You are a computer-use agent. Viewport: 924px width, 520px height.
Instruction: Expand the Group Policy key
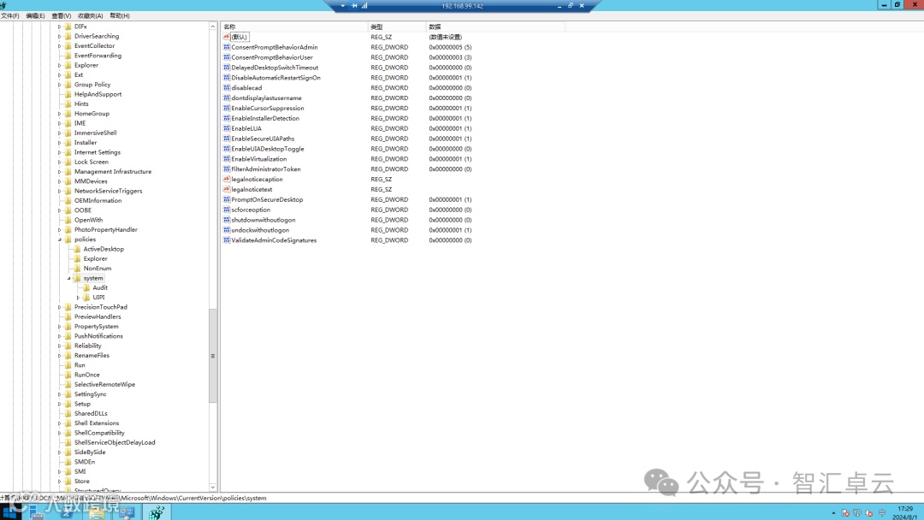(x=60, y=85)
